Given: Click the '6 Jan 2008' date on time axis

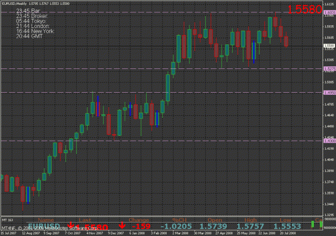Looking at the screenshot, I should (x=138, y=233).
